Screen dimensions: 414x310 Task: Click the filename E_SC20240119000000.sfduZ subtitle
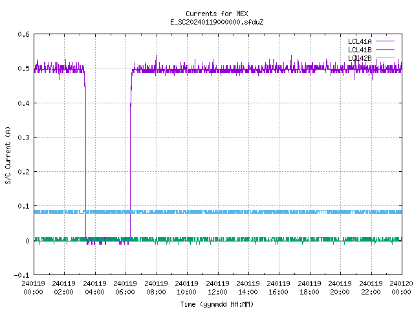point(217,22)
